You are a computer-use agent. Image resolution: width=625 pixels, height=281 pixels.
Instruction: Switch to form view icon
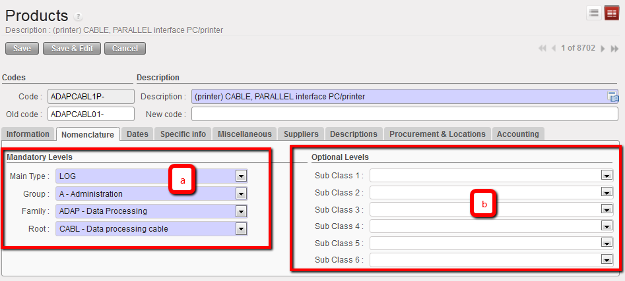click(x=611, y=14)
